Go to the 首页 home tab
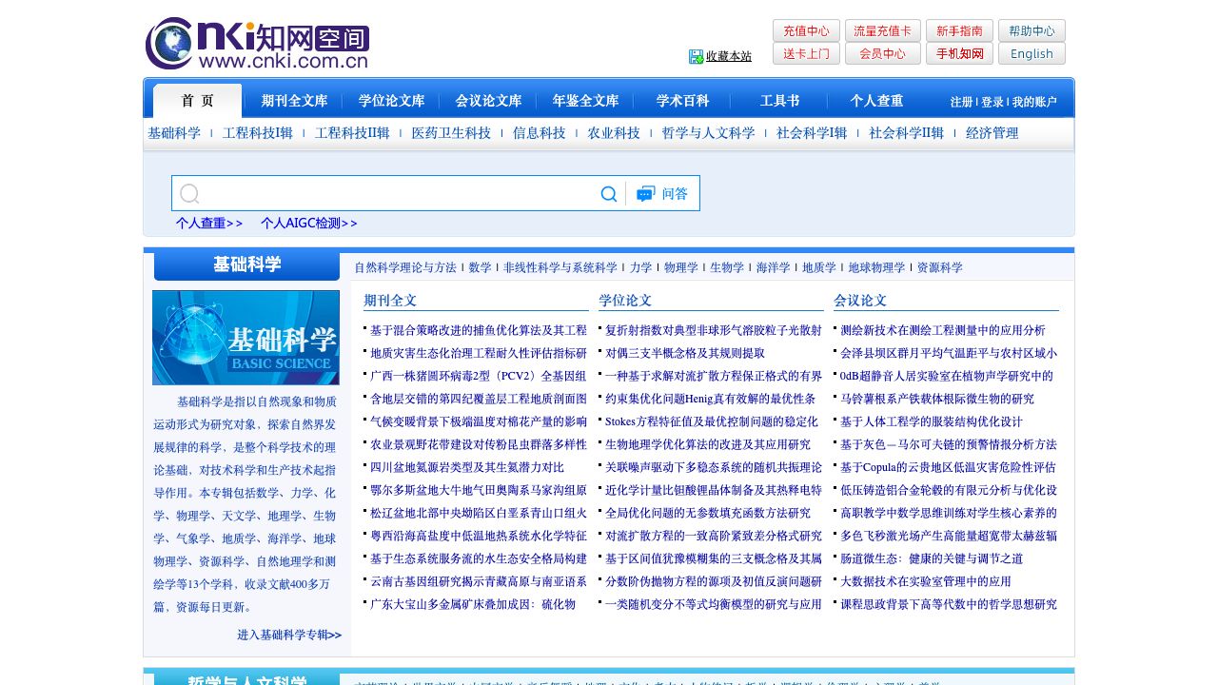Screen dimensions: 1218x685 point(197,101)
